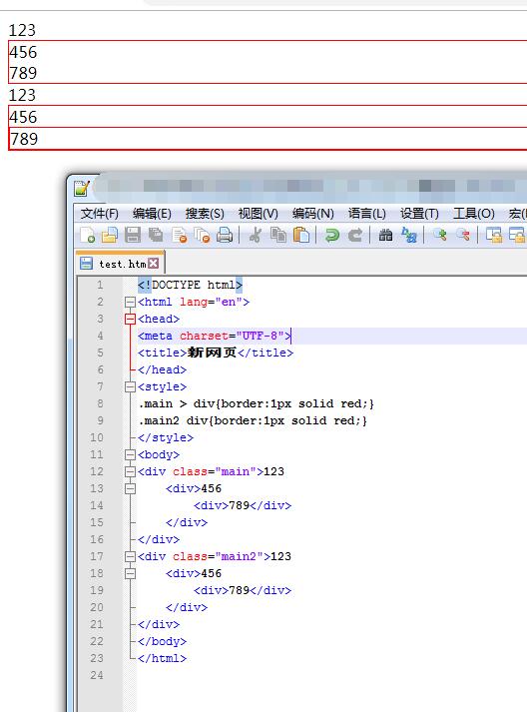Place cursor on line number 12
Screen dimensions: 527x712
point(97,471)
